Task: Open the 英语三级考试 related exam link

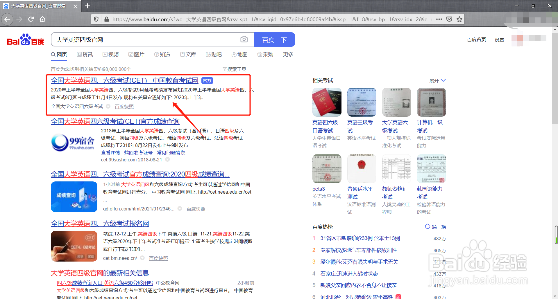Action: (360, 126)
